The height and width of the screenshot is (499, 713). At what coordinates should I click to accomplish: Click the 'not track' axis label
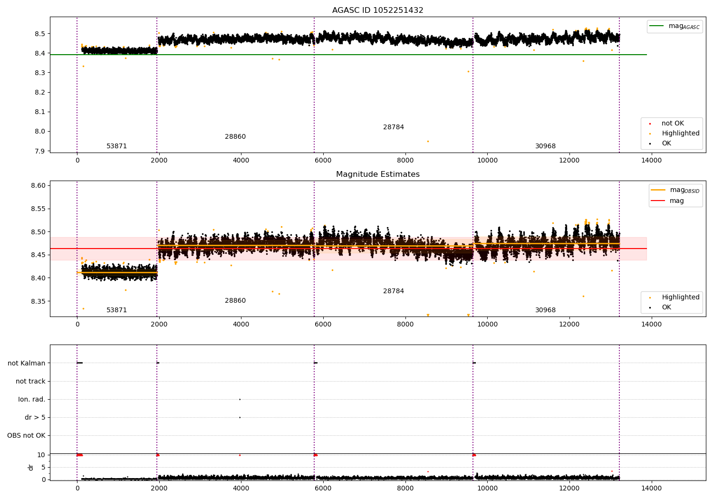click(30, 382)
